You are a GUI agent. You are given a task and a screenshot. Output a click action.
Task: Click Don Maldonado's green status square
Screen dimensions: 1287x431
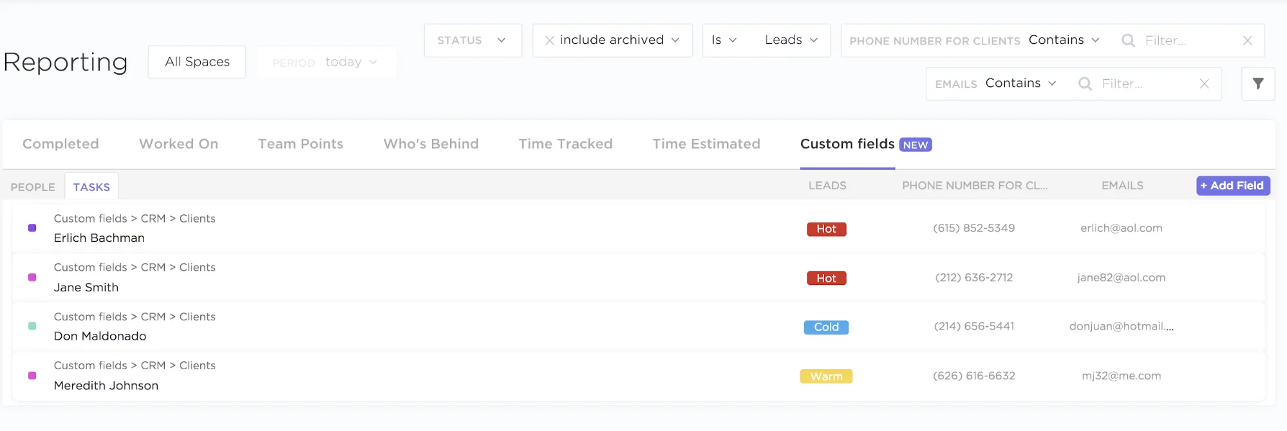32,326
